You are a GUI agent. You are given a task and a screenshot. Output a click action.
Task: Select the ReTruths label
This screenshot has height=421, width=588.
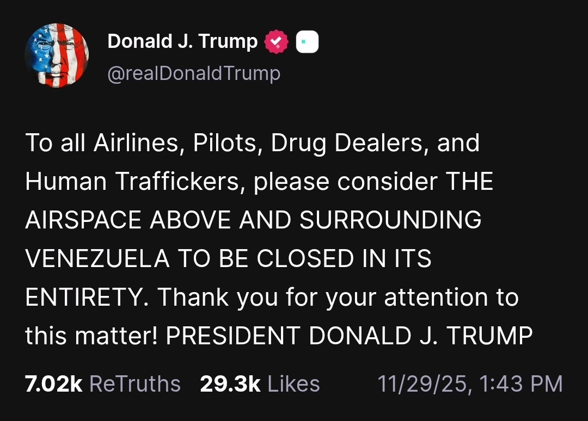134,384
